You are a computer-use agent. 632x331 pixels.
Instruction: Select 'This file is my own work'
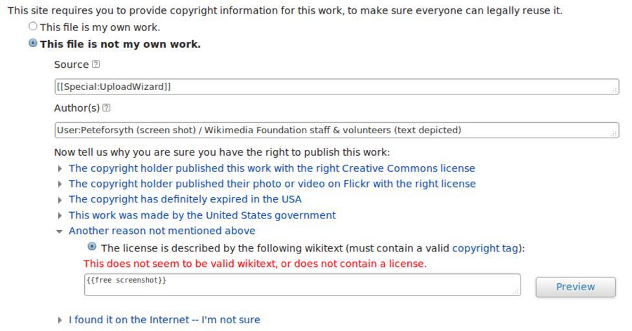pos(33,27)
